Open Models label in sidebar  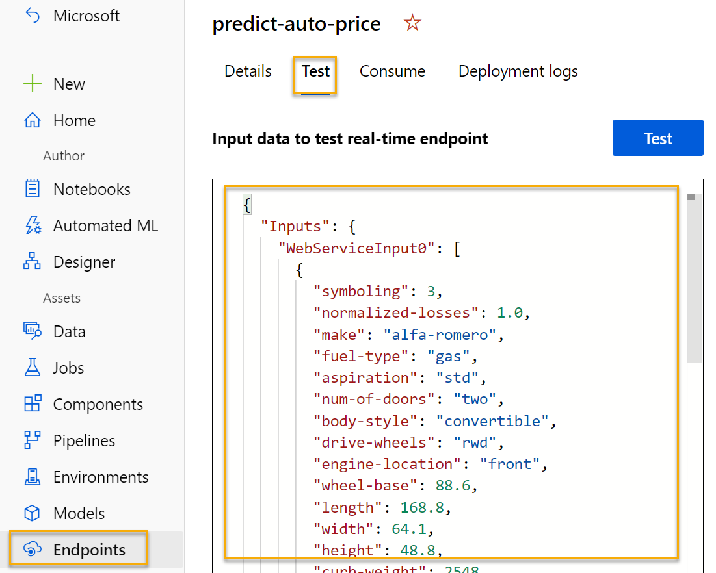[79, 513]
